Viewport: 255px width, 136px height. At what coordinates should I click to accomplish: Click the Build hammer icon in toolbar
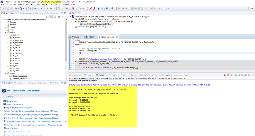21,8
